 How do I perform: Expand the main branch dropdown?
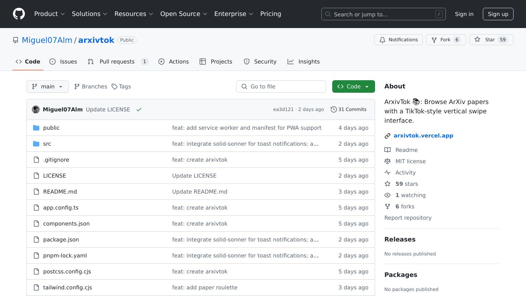[47, 86]
